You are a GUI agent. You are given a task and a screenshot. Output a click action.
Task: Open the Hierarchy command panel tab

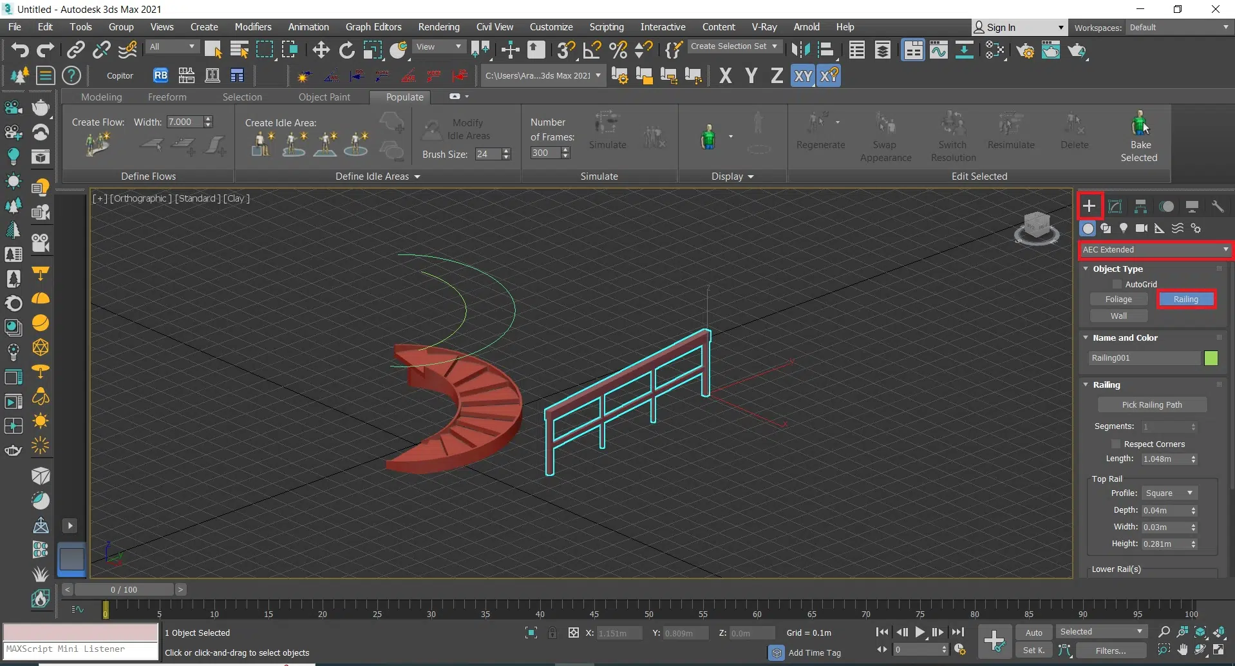pos(1140,206)
